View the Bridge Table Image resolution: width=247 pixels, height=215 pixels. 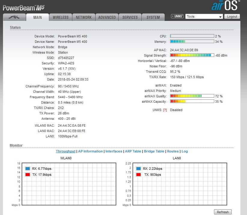[154, 151]
